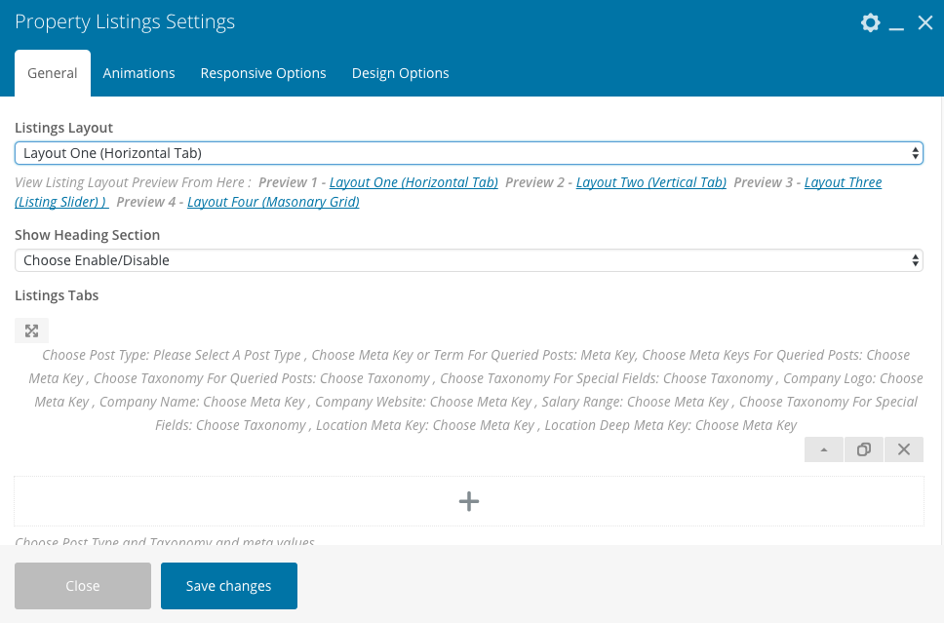Open Layout One (Horizontal Tab) preview link
The height and width of the screenshot is (623, 944).
413,182
